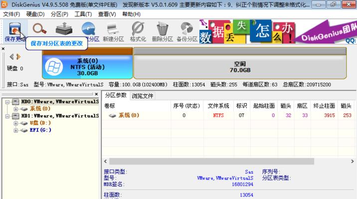Close the disk tree panel
The height and width of the screenshot is (199, 357).
pyautogui.click(x=96, y=94)
